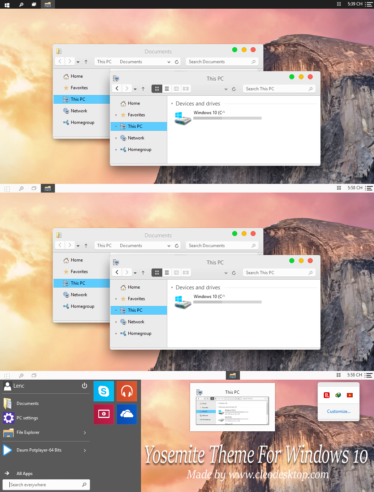The height and width of the screenshot is (492, 374).
Task: Focus Search This PC field in top capture
Action: point(279,89)
